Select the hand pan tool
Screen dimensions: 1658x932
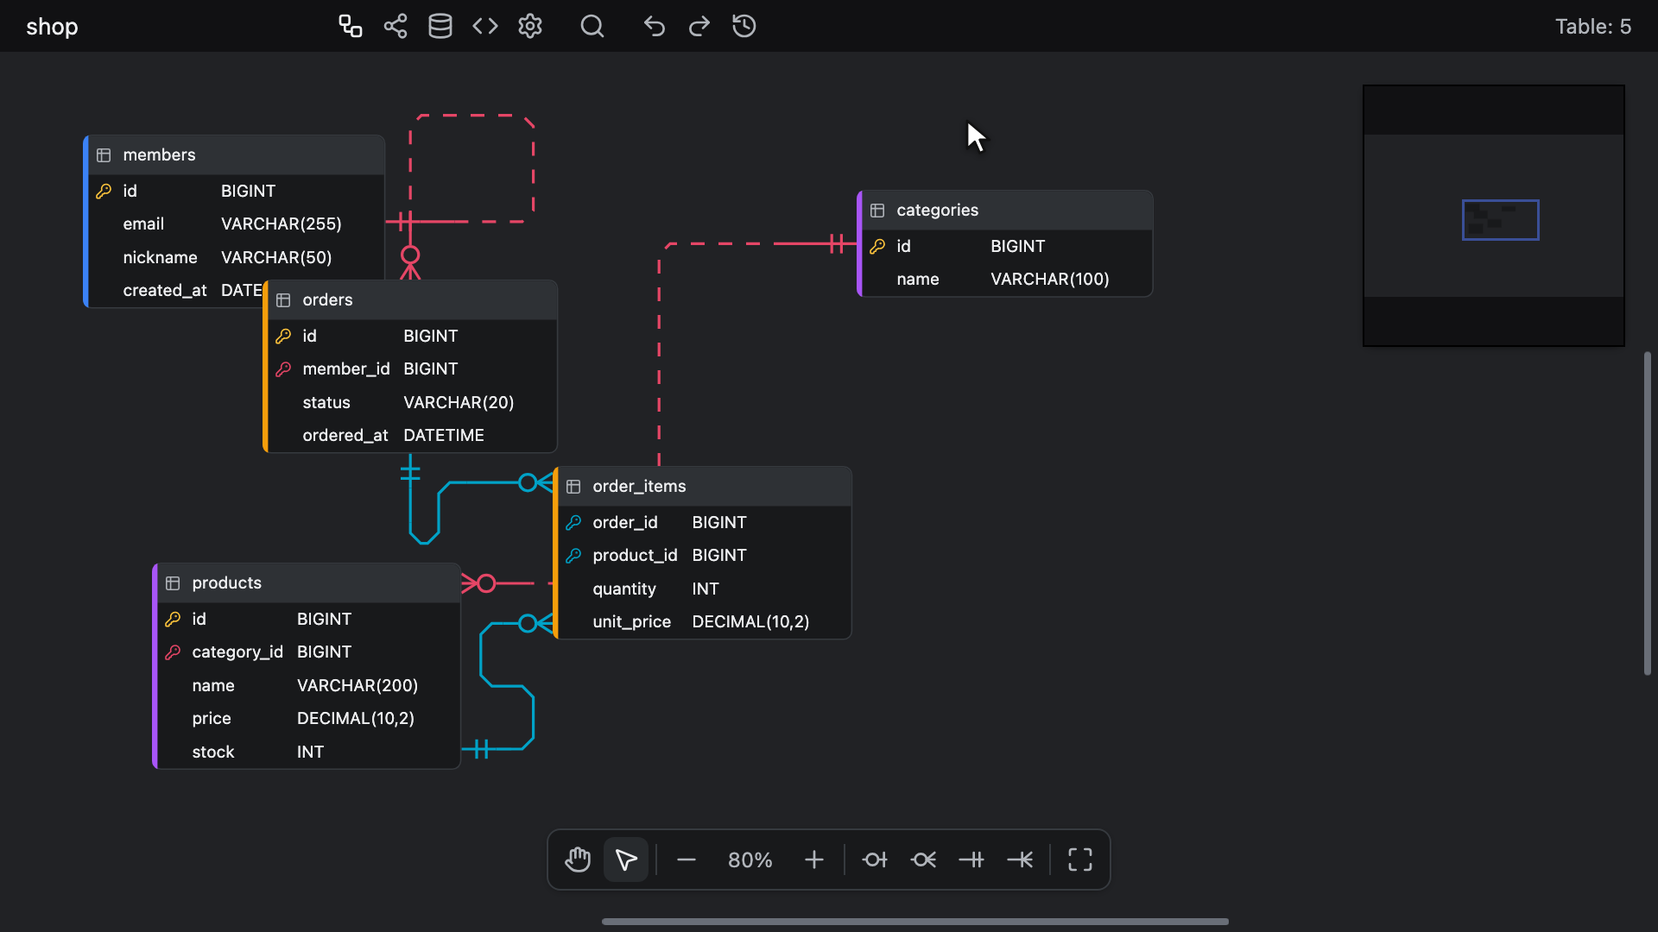coord(578,860)
